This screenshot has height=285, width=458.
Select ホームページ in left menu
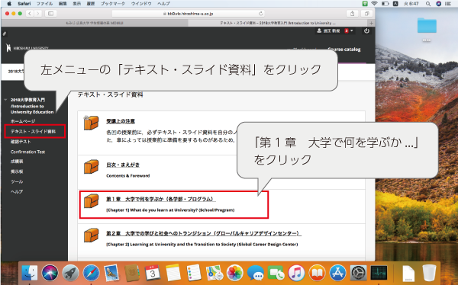pos(23,121)
